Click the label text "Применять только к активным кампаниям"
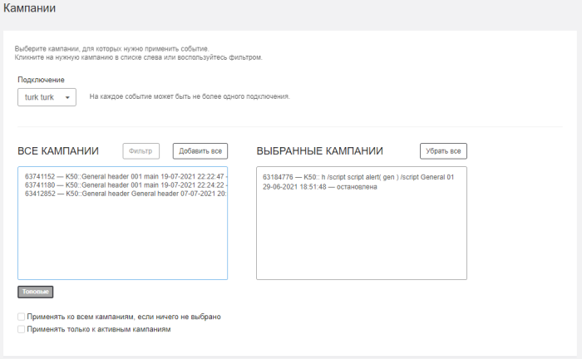Image resolution: width=582 pixels, height=359 pixels. (98, 330)
